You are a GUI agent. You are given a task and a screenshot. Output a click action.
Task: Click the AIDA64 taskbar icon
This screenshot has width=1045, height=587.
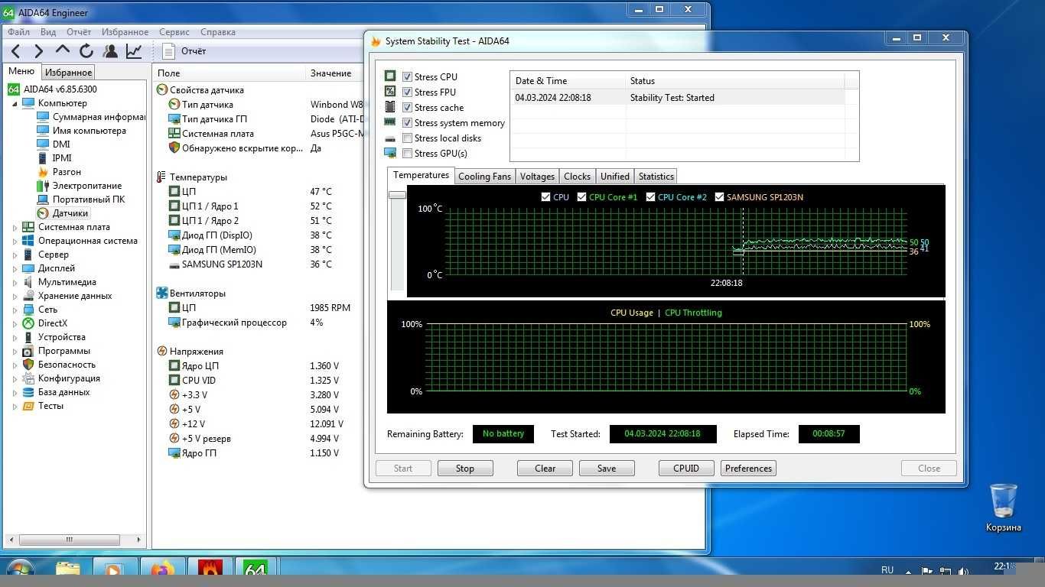coord(255,569)
